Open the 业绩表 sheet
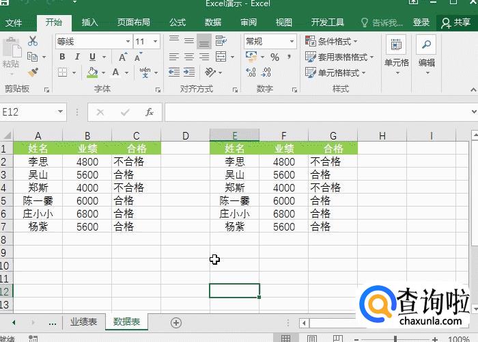The width and height of the screenshot is (478, 342). coord(83,321)
